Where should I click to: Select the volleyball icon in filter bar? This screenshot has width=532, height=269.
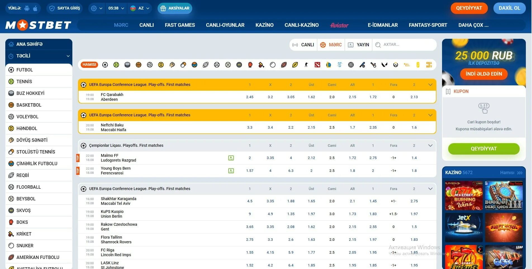coord(150,65)
